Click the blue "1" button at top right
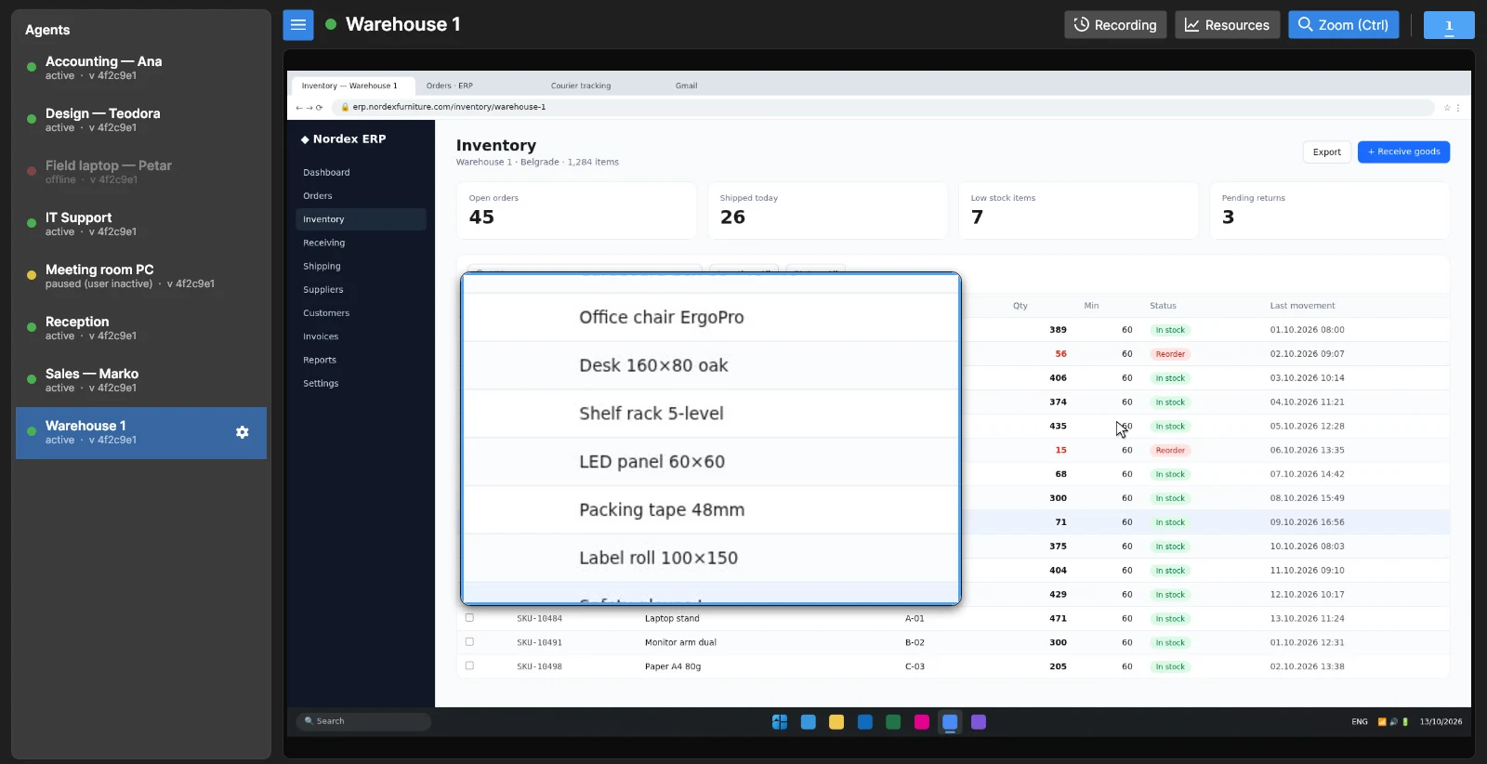The height and width of the screenshot is (764, 1487). point(1449,25)
